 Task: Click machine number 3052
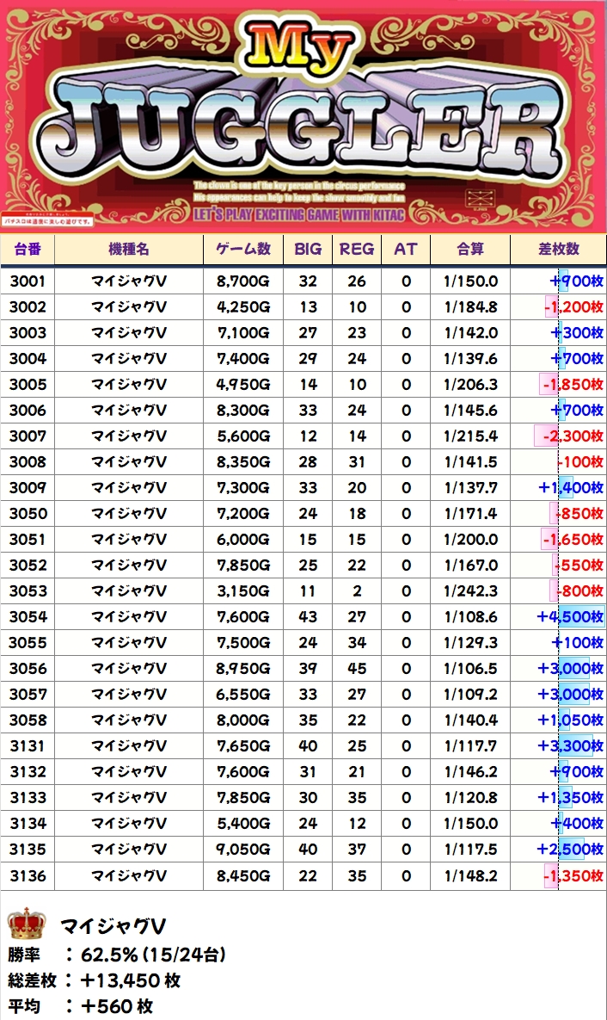[28, 566]
